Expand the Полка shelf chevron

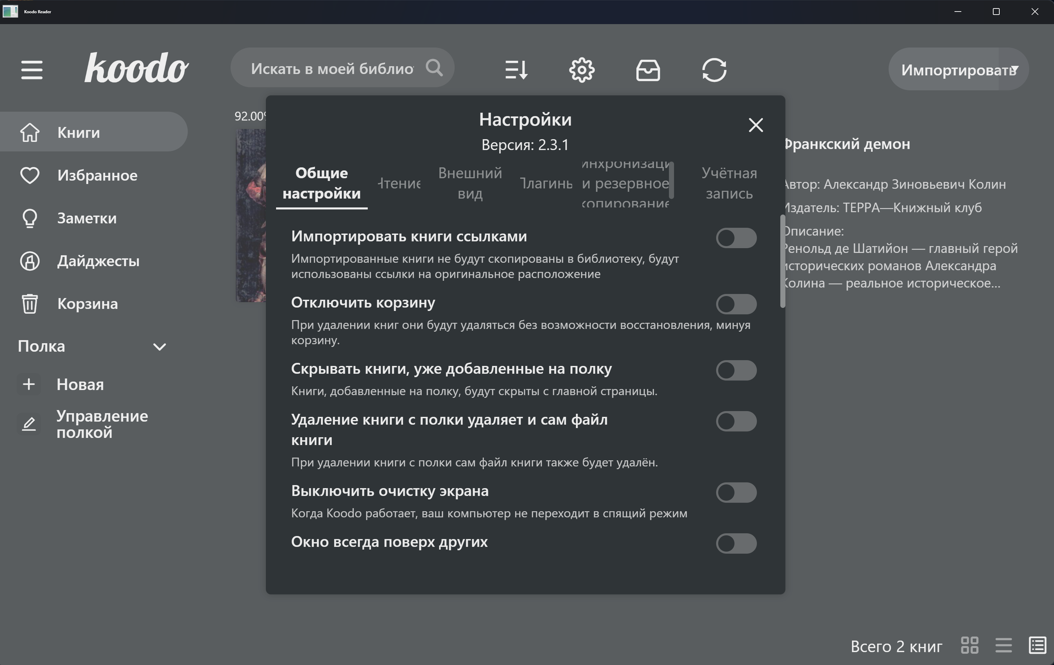coord(159,347)
